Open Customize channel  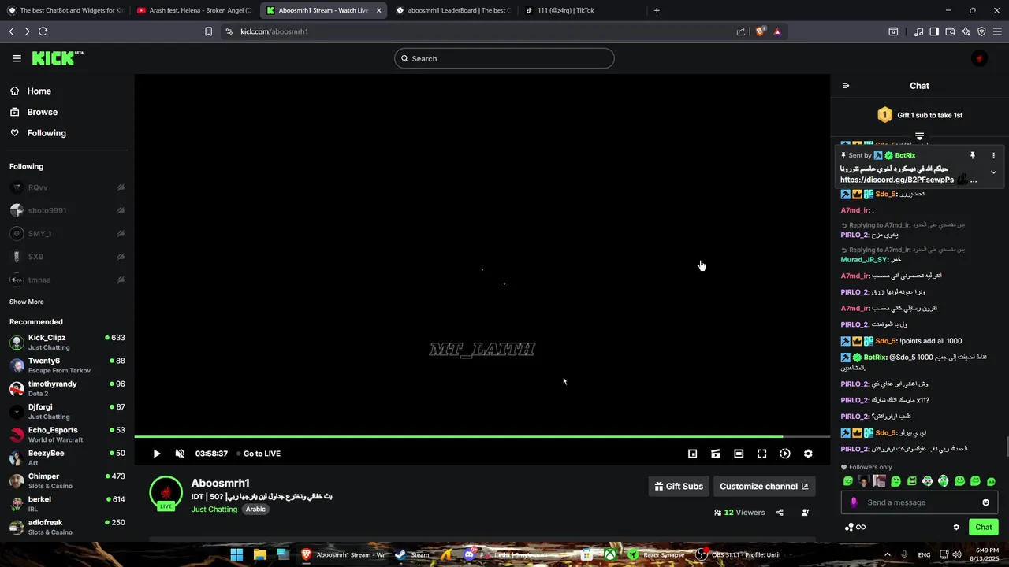click(764, 487)
